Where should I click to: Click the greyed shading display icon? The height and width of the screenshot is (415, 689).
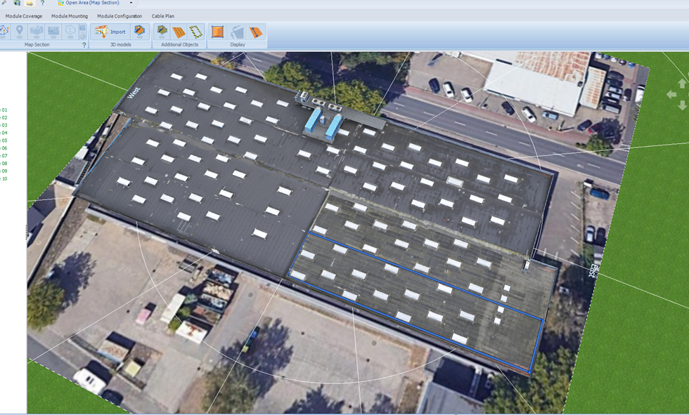tap(238, 32)
